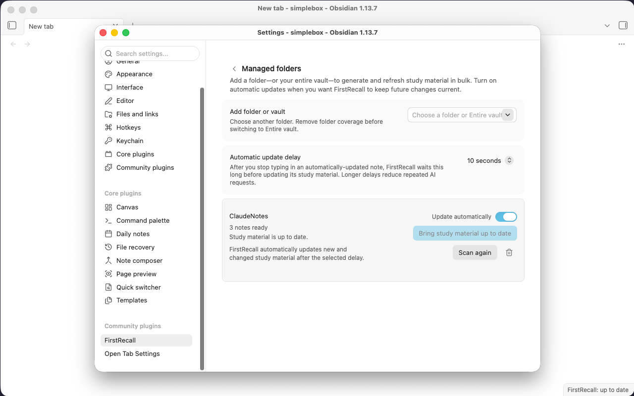Click the settings sidebar scrollbar
The image size is (634, 396).
pyautogui.click(x=202, y=229)
